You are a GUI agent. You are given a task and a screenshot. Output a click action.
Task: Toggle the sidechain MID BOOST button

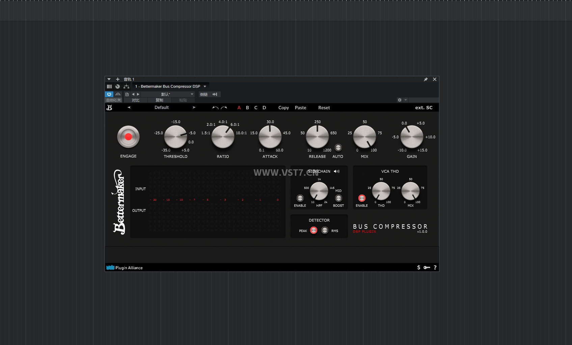tap(338, 198)
